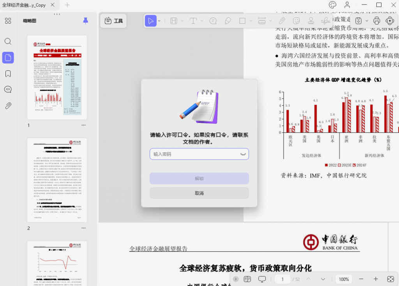Add a new tab with plus
399x286 pixels.
coord(67,5)
